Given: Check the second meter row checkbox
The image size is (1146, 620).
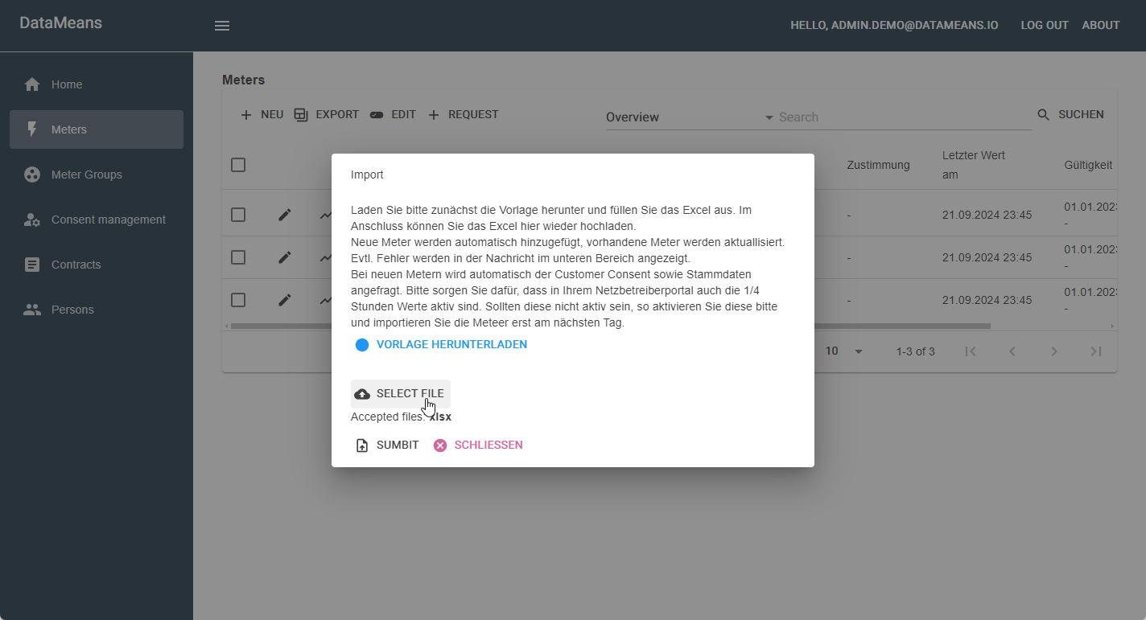Looking at the screenshot, I should pyautogui.click(x=238, y=257).
